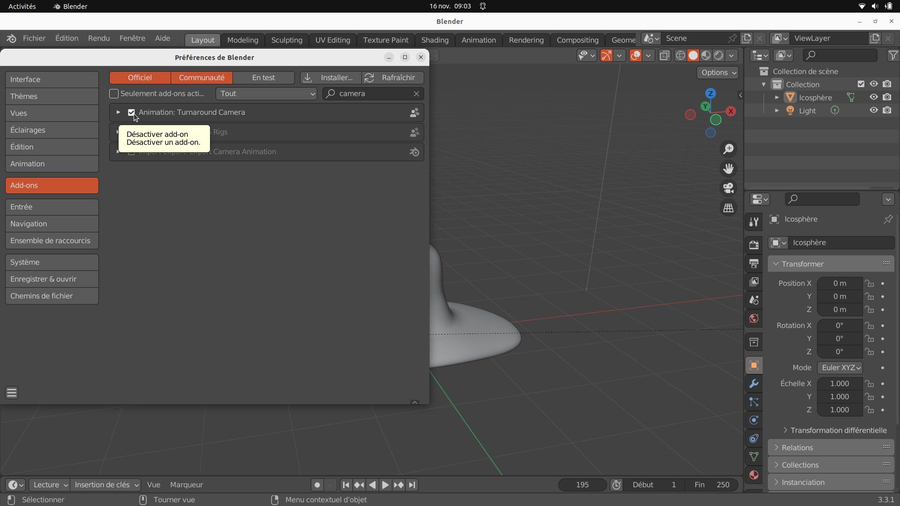Open the Tool properties tab
900x506 pixels.
tap(754, 222)
